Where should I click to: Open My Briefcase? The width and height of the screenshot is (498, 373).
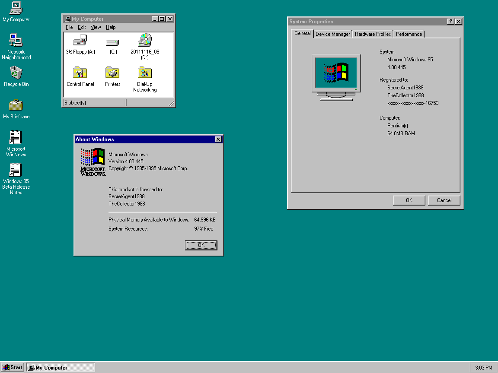pos(16,105)
